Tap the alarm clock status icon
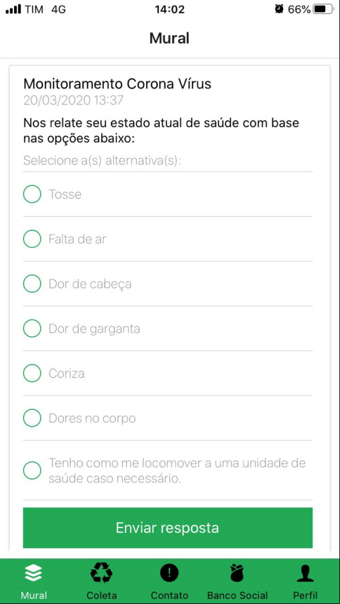The height and width of the screenshot is (604, 340). (279, 9)
